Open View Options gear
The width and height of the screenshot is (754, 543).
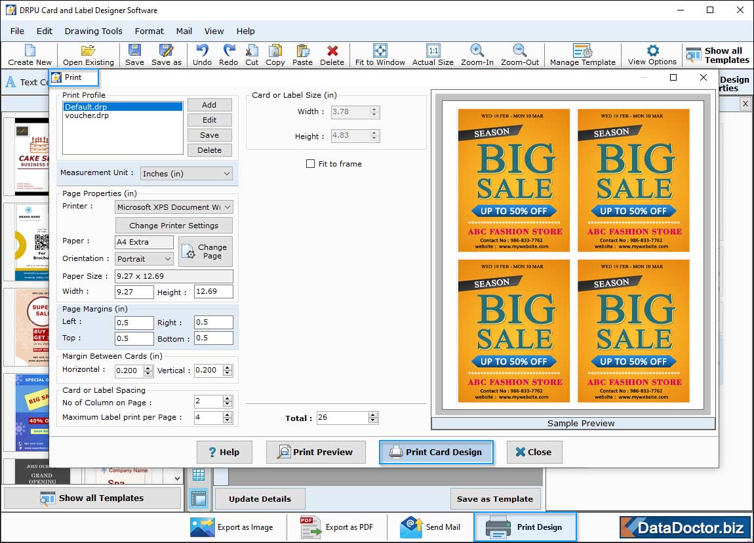tap(652, 55)
